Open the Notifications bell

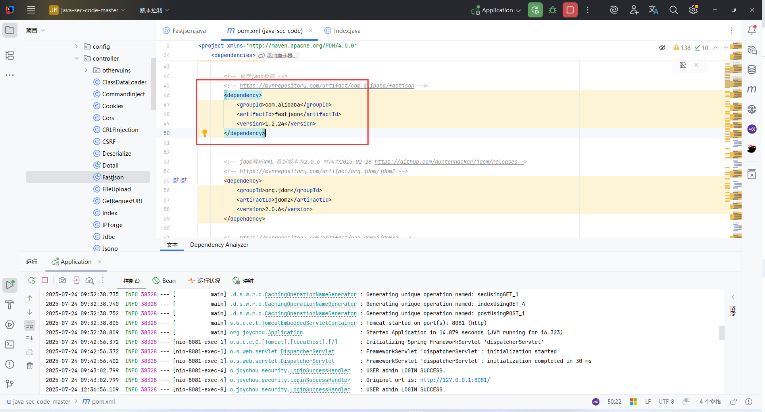[752, 30]
